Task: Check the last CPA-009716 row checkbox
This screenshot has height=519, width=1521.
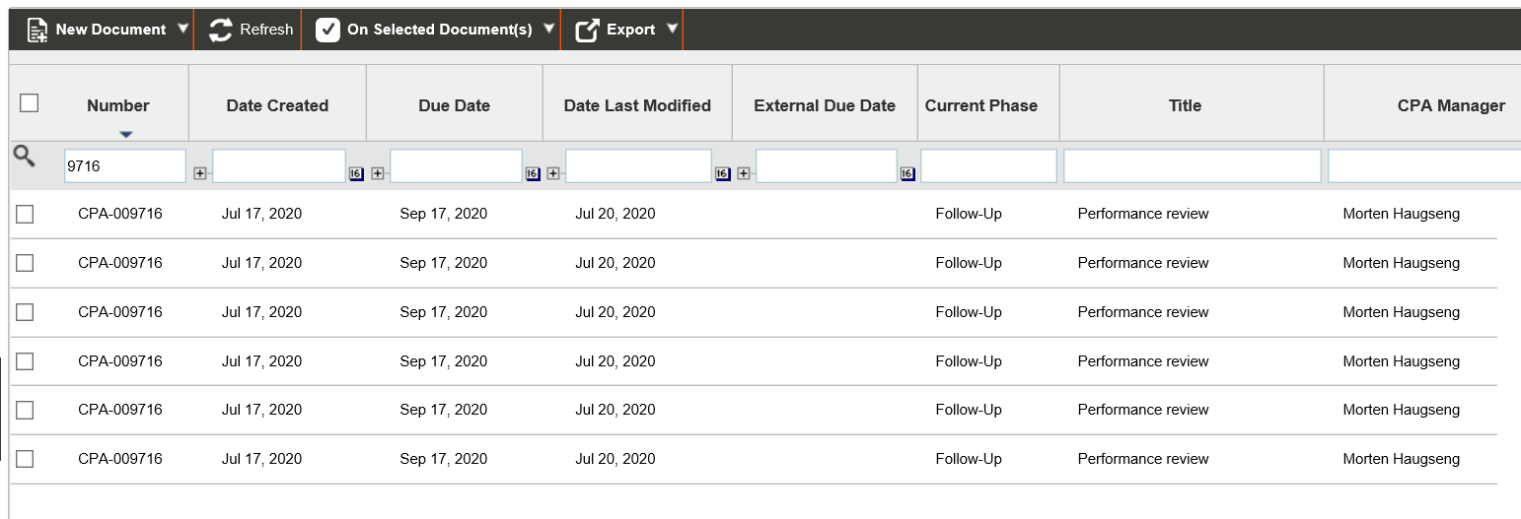Action: (x=25, y=459)
